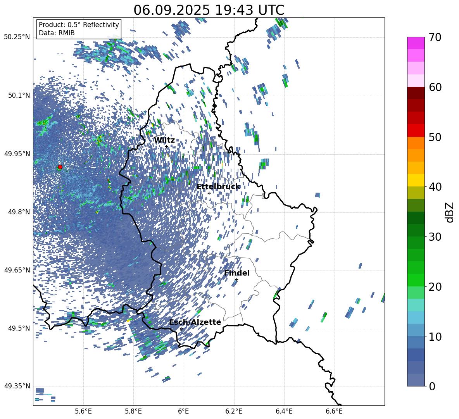Click the colorbar value 10
Image resolution: width=459 pixels, height=419 pixels.
coord(435,336)
